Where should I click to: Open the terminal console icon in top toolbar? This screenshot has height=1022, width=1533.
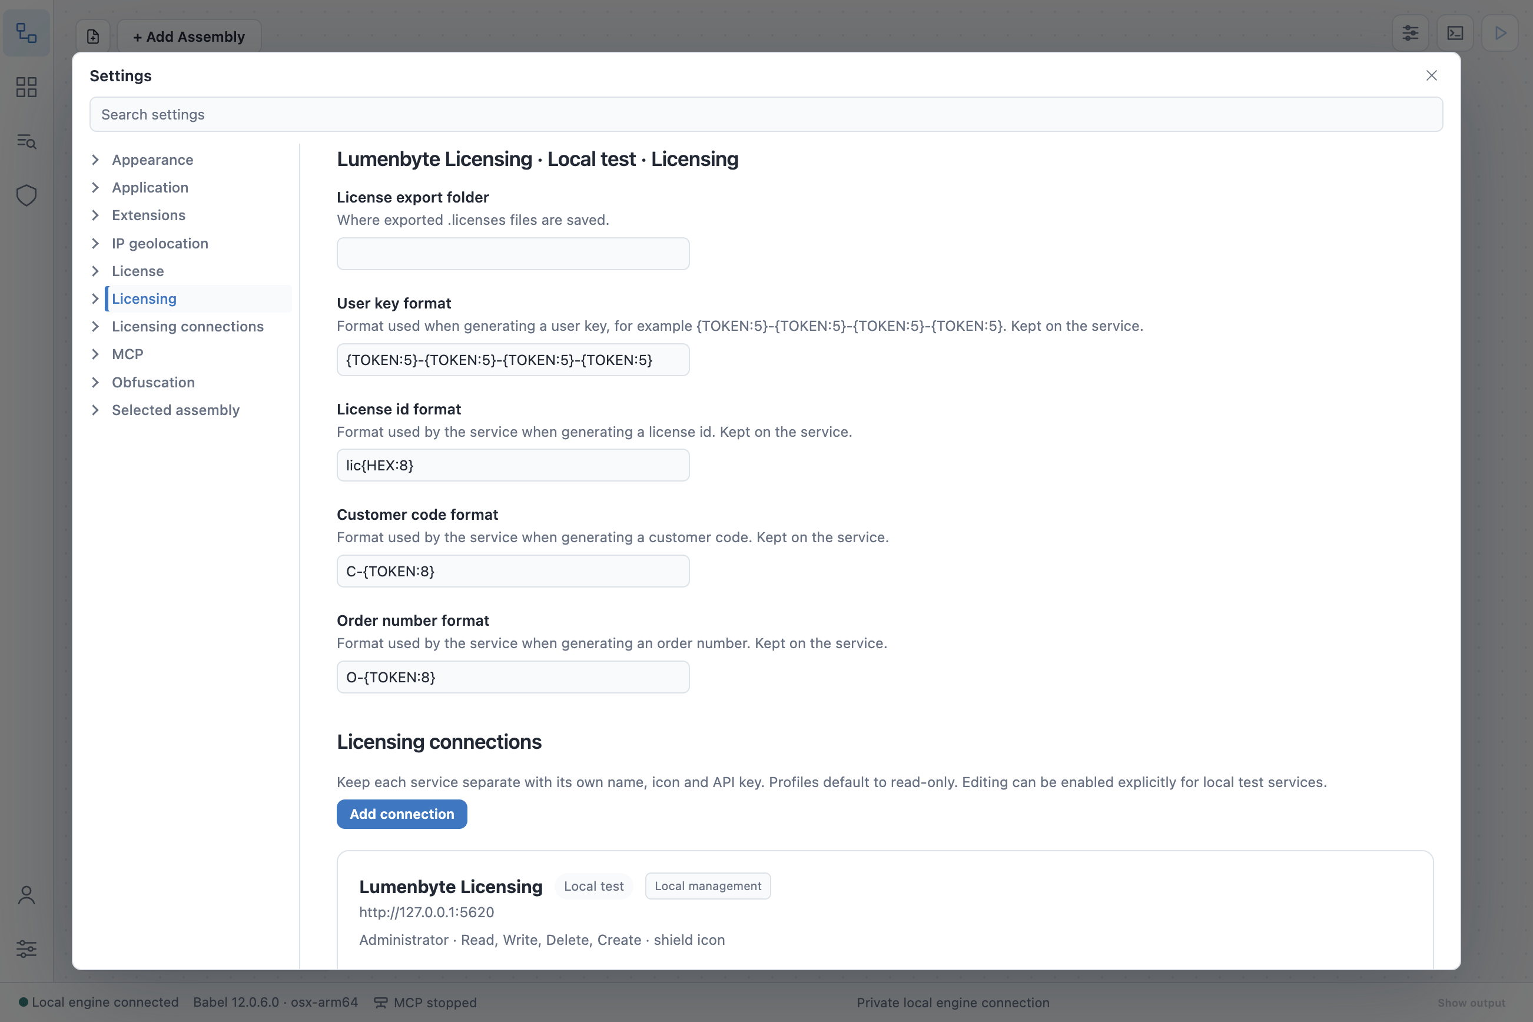(x=1455, y=32)
